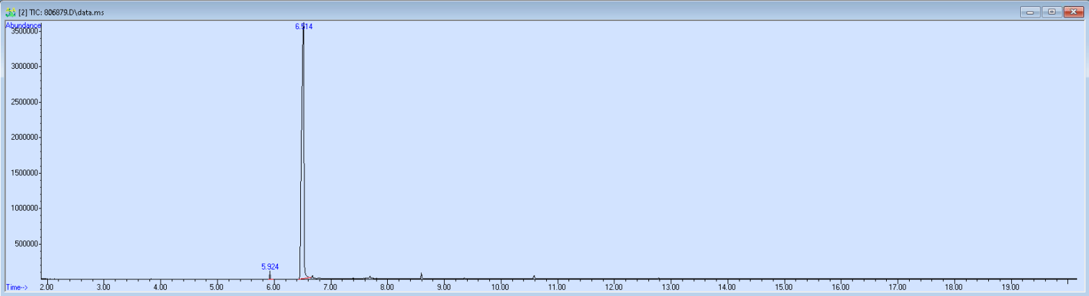Click the 3.00 time axis value

(x=103, y=286)
